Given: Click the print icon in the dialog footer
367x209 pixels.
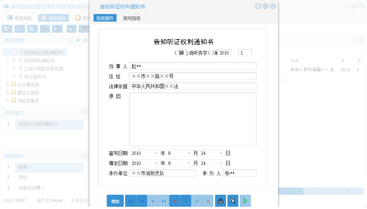Looking at the screenshot, I should (220, 201).
